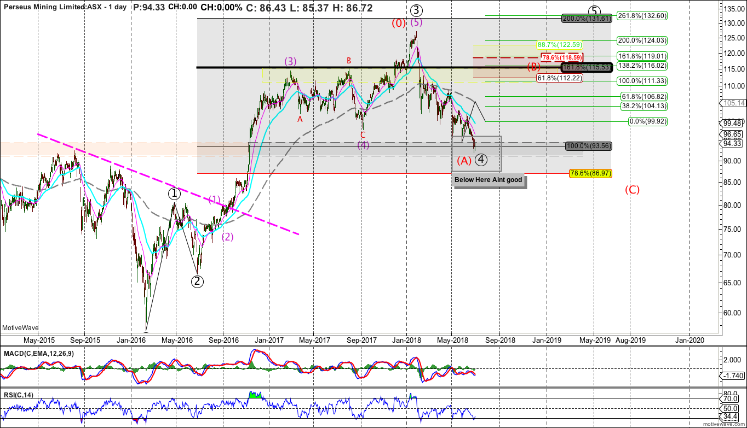This screenshot has height=428, width=747.
Task: Select the purple (3) wave label
Action: [290, 61]
